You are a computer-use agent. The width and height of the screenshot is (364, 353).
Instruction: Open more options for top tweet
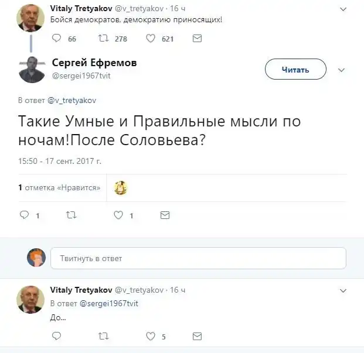point(342,9)
